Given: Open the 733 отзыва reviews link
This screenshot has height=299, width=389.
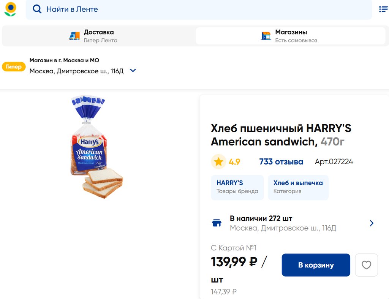Looking at the screenshot, I should [281, 162].
